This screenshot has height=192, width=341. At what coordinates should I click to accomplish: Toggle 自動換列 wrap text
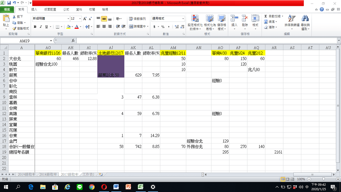click(x=137, y=19)
